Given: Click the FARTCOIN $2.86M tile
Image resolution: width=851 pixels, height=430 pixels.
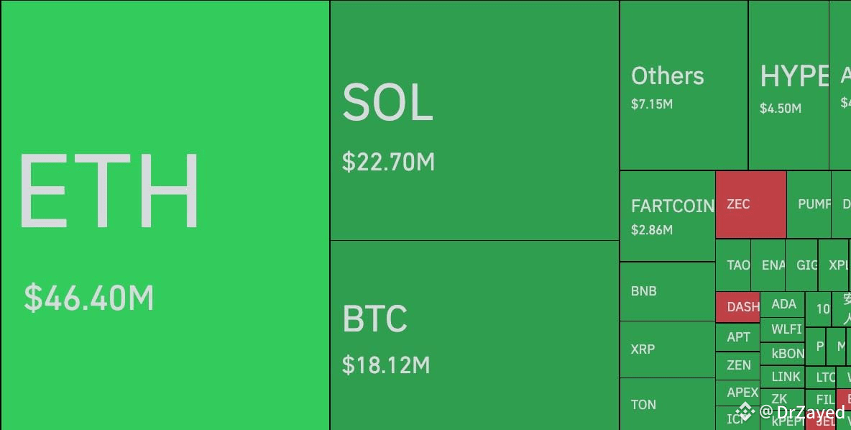Looking at the screenshot, I should tap(668, 216).
